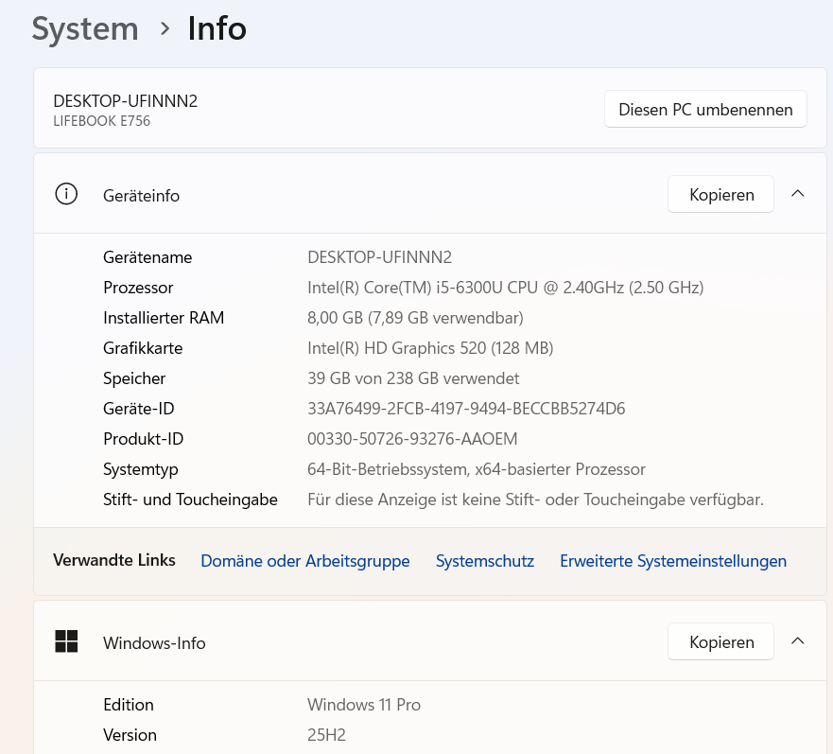Click the Edition label

point(129,705)
